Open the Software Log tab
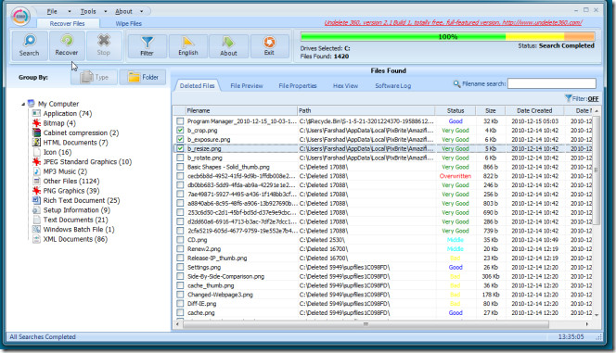The width and height of the screenshot is (616, 353). click(392, 86)
